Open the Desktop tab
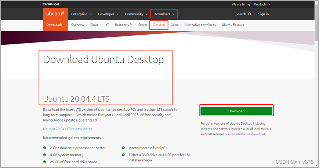This screenshot has width=319, height=168. [x=159, y=25]
